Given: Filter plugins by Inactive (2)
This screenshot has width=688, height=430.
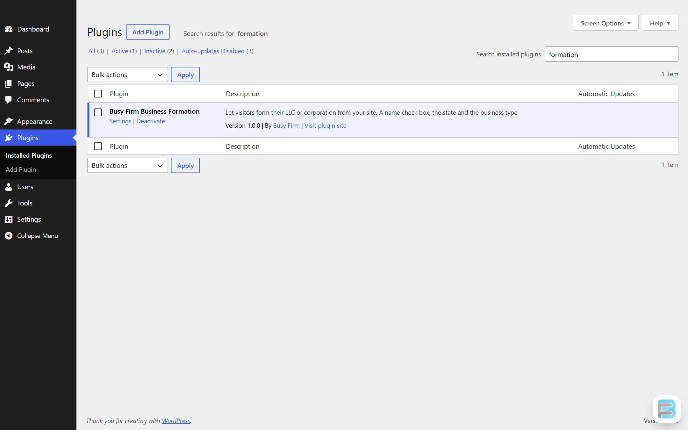Looking at the screenshot, I should (x=159, y=51).
